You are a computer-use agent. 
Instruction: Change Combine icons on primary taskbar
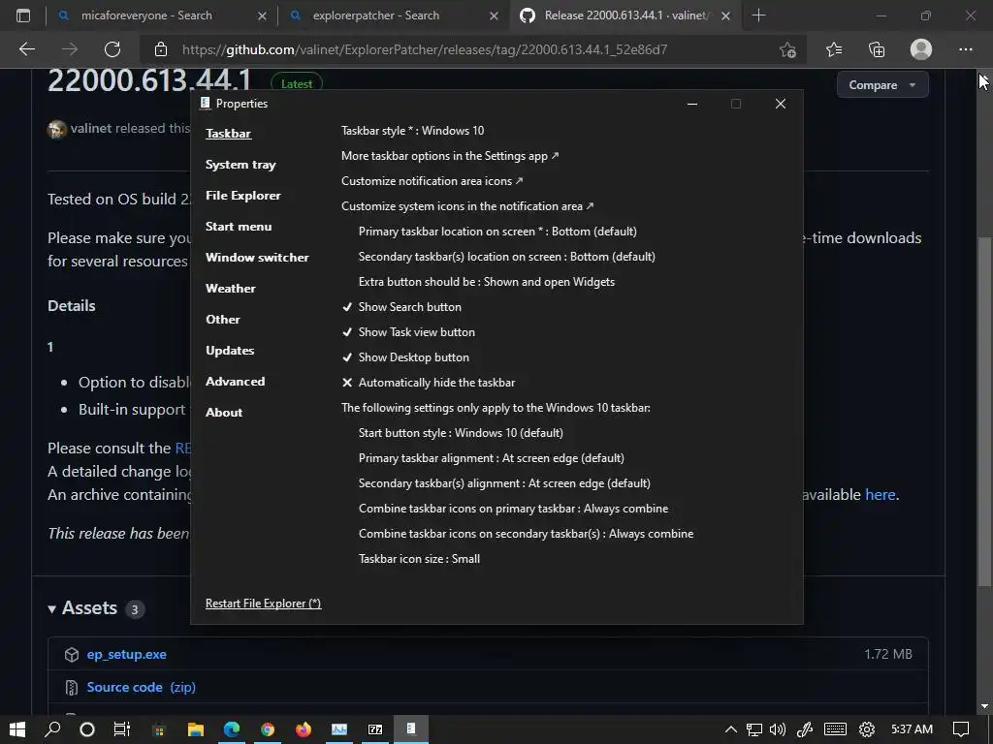tap(514, 509)
